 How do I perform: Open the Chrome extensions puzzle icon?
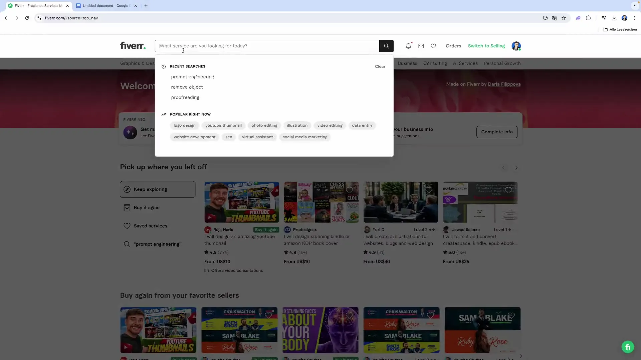[589, 18]
